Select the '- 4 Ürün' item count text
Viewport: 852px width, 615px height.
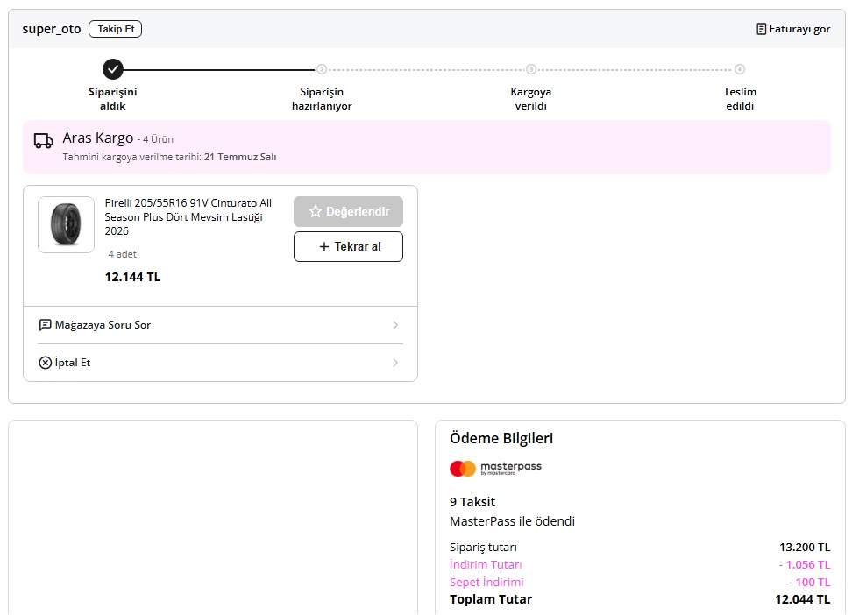pyautogui.click(x=155, y=139)
